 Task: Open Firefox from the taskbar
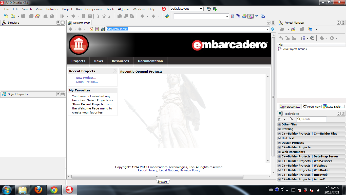click(x=38, y=190)
